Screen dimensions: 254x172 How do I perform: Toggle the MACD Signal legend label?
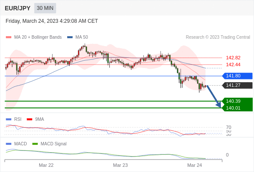tap(53, 144)
